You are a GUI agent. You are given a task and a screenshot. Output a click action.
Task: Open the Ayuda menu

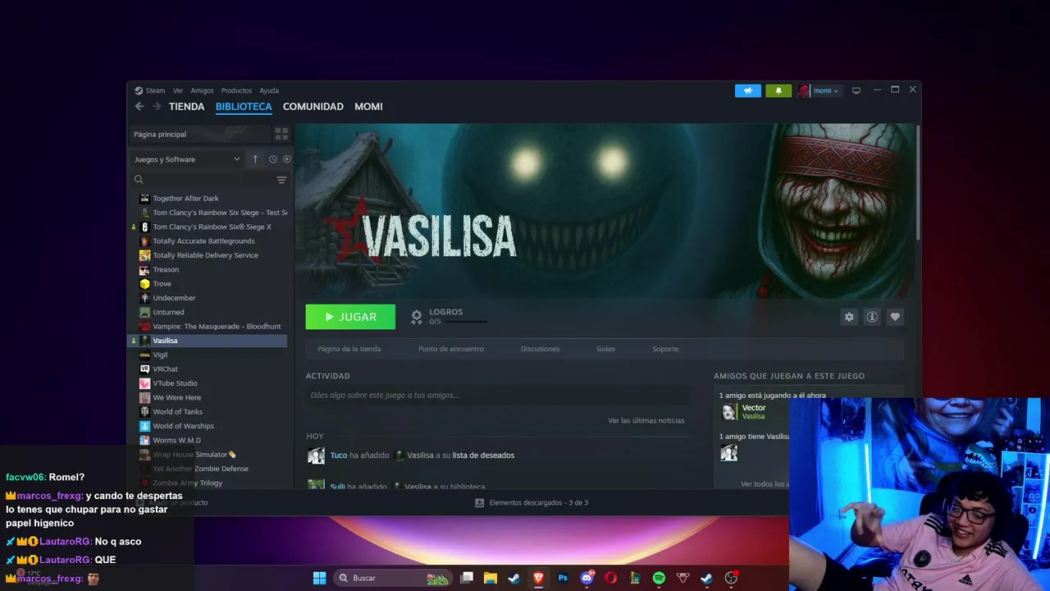pyautogui.click(x=269, y=90)
